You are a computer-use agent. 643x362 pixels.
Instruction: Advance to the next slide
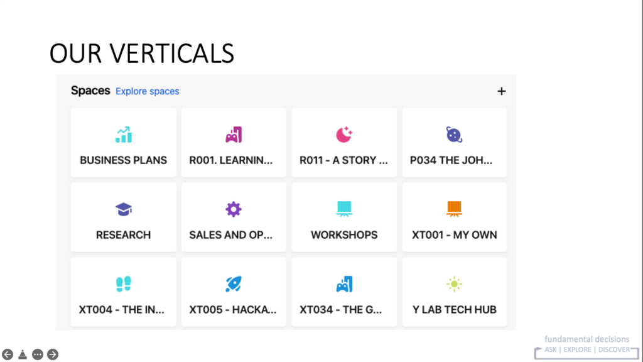tap(53, 354)
